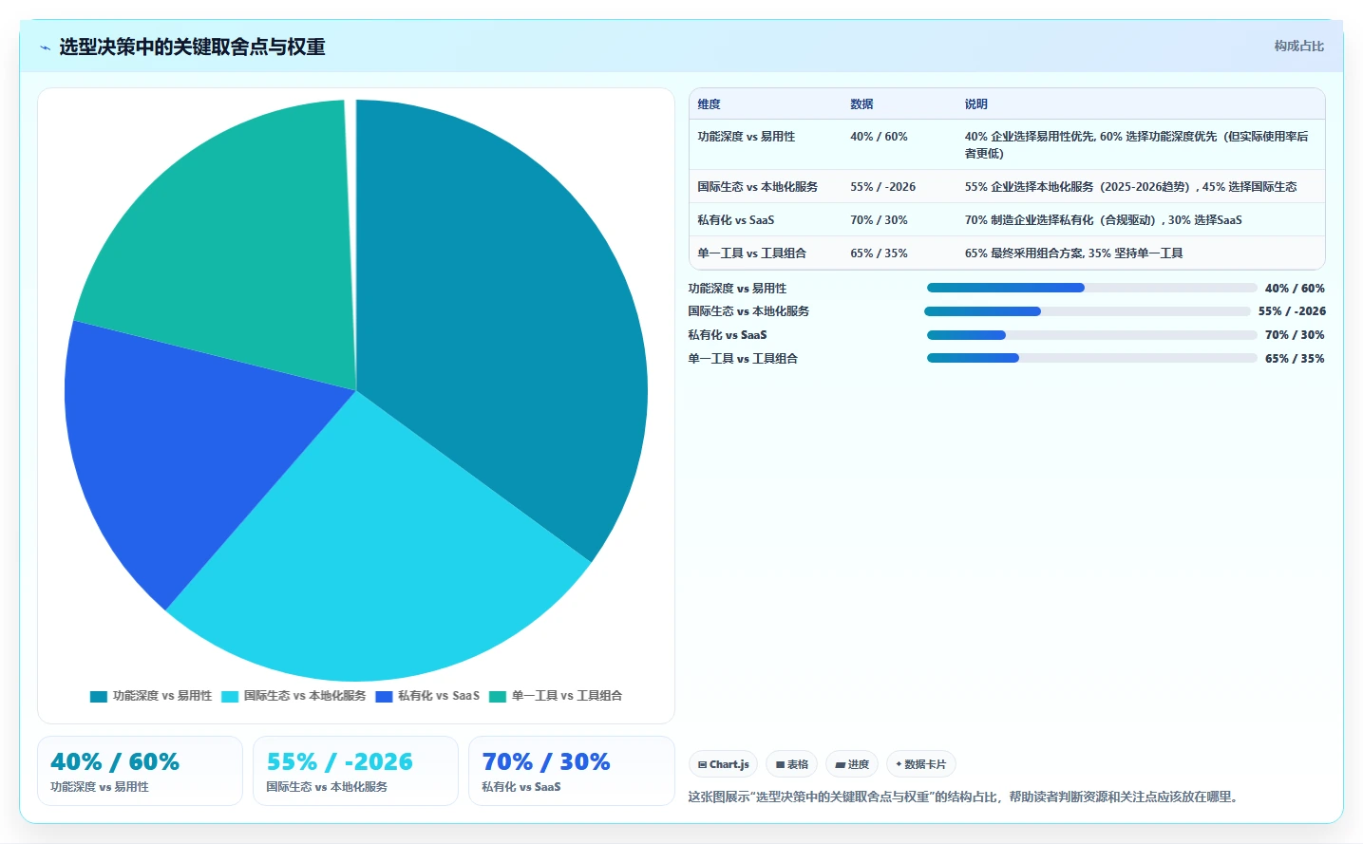Click the 进度 tag
Viewport: 1363px width, 844px height.
pos(852,764)
